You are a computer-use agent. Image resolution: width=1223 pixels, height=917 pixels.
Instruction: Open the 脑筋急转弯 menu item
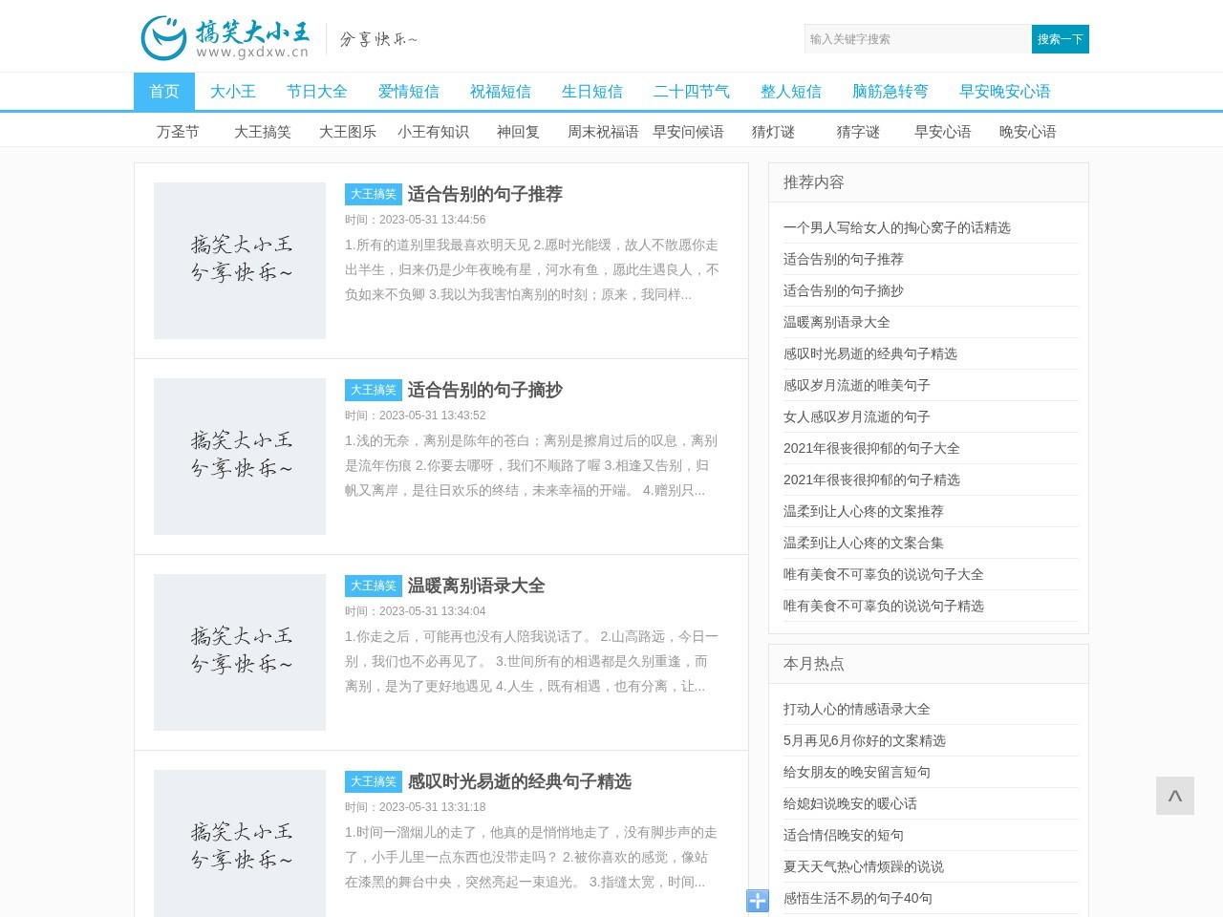(x=889, y=91)
